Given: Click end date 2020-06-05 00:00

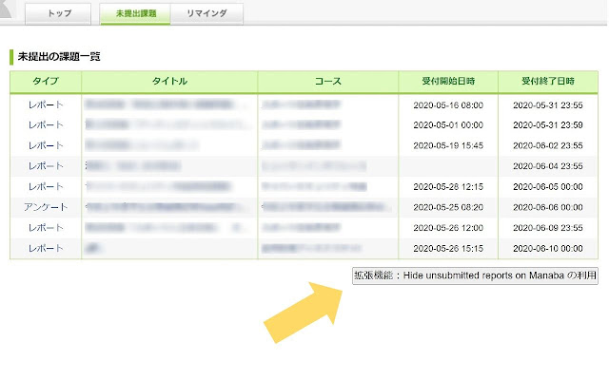Looking at the screenshot, I should point(548,187).
